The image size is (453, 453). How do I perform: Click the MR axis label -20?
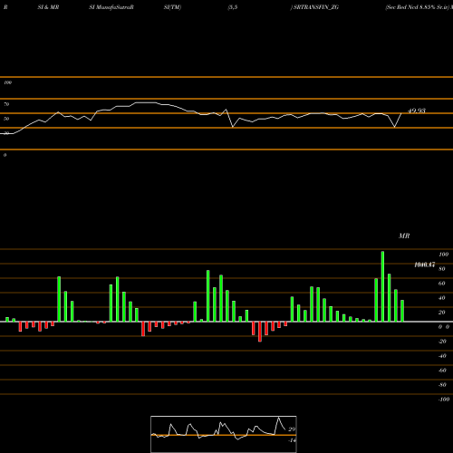(x=442, y=342)
